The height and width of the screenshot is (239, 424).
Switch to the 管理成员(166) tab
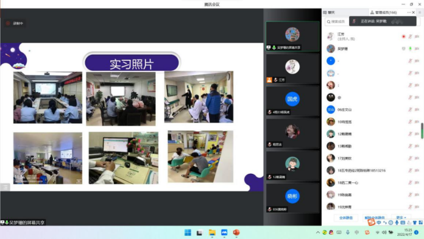point(383,12)
